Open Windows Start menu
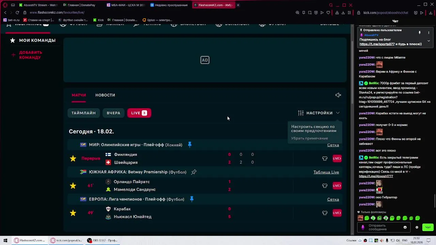The image size is (436, 245). click(x=5, y=241)
